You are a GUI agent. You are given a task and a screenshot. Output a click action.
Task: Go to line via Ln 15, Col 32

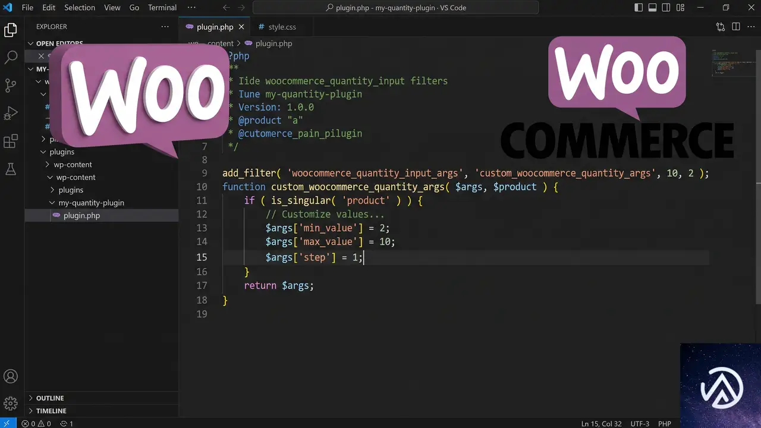click(x=601, y=424)
